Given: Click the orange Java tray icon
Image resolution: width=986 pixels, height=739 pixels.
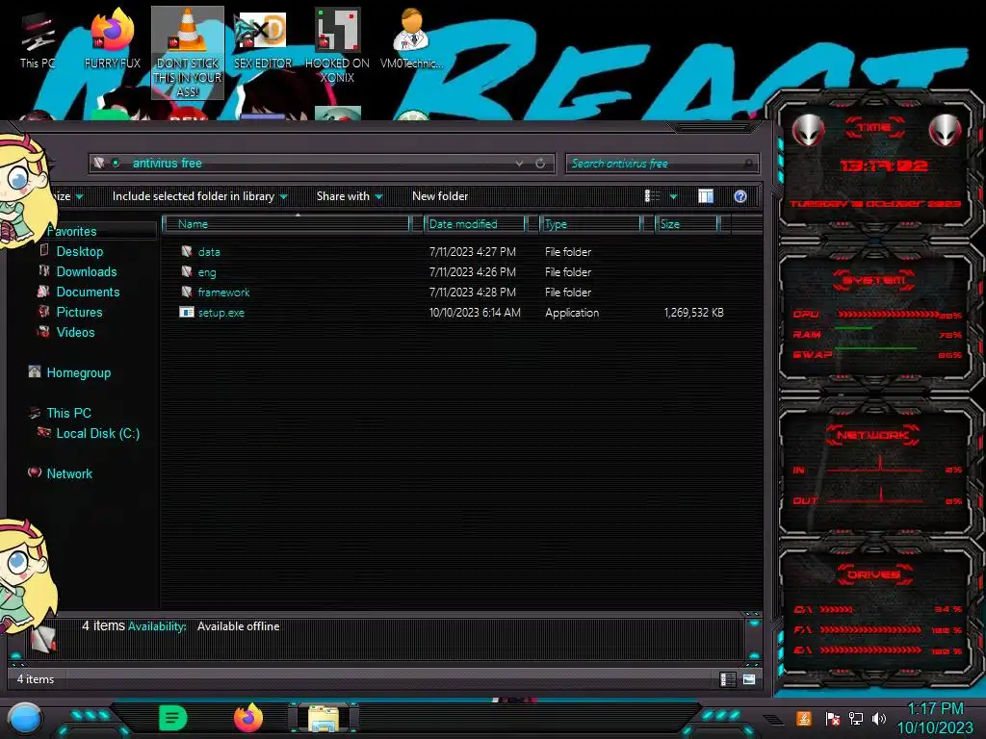Looking at the screenshot, I should click(804, 718).
